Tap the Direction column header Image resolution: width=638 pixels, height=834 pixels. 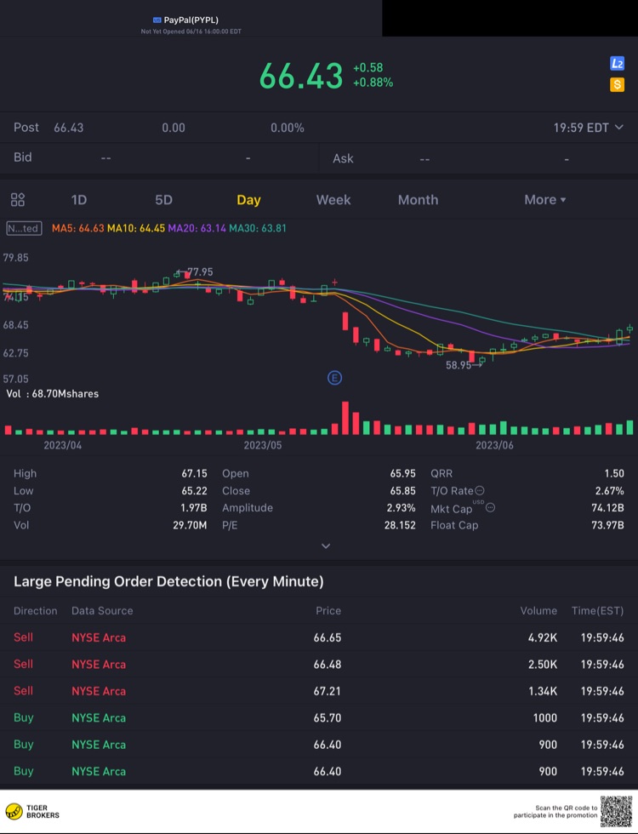(x=35, y=611)
